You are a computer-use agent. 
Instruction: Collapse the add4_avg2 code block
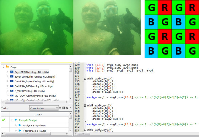point(85,105)
